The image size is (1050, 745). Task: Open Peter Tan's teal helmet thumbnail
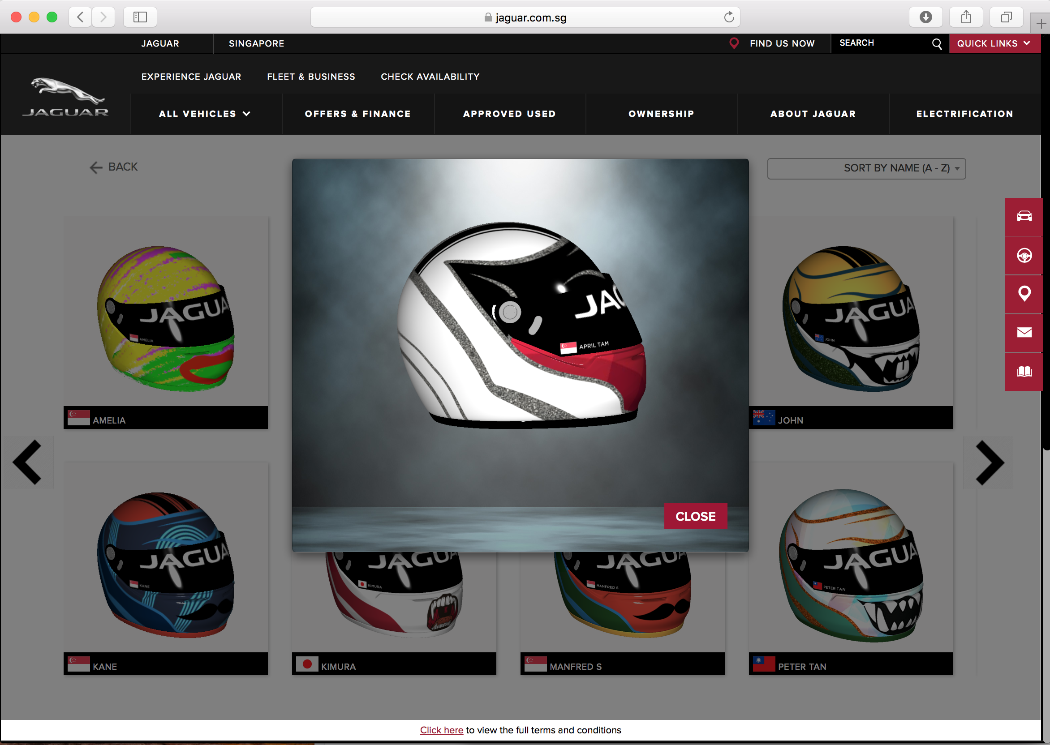[x=851, y=565]
